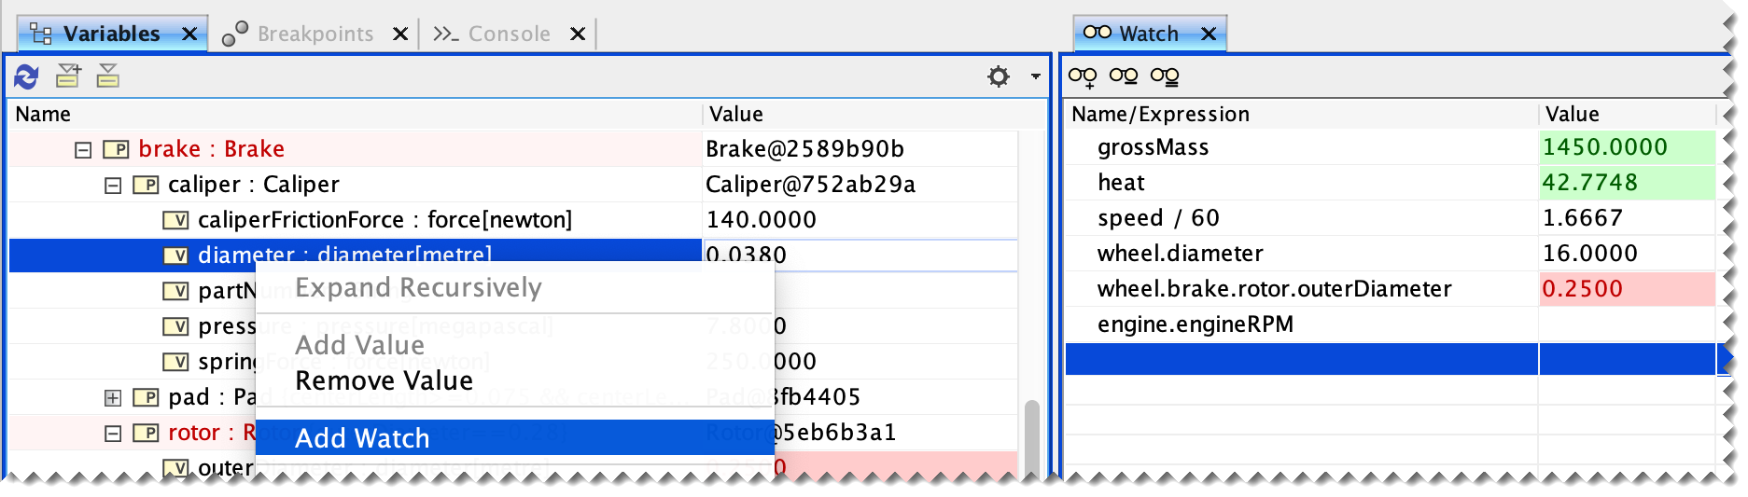This screenshot has height=497, width=1748.
Task: Expand the pad node
Action: [113, 397]
